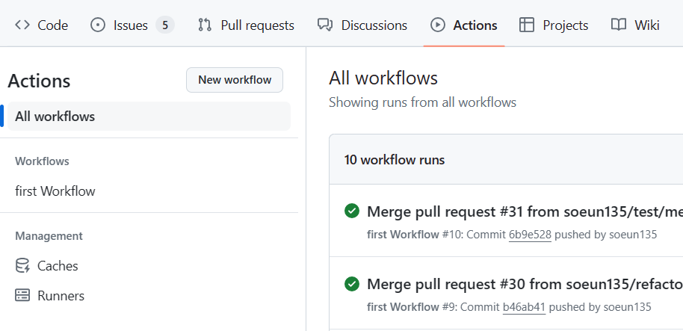This screenshot has width=683, height=331.
Task: Click the New workflow button
Action: tap(235, 80)
